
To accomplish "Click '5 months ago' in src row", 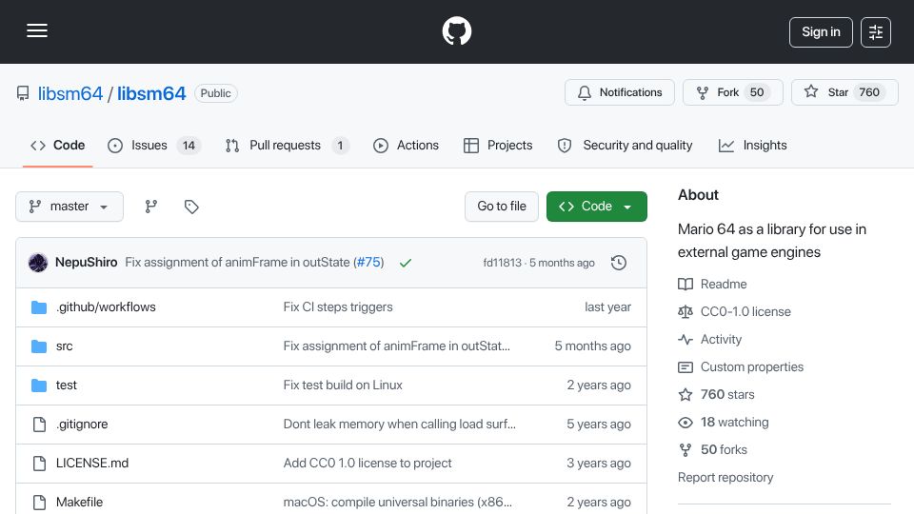I will [x=593, y=346].
